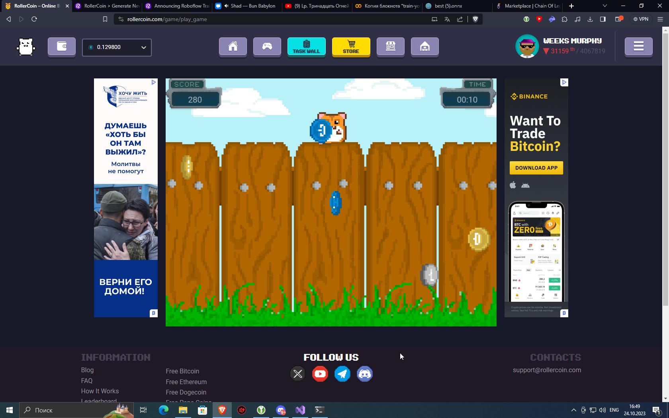This screenshot has width=669, height=418.
Task: Open the Free Bitcoin link
Action: point(182,371)
